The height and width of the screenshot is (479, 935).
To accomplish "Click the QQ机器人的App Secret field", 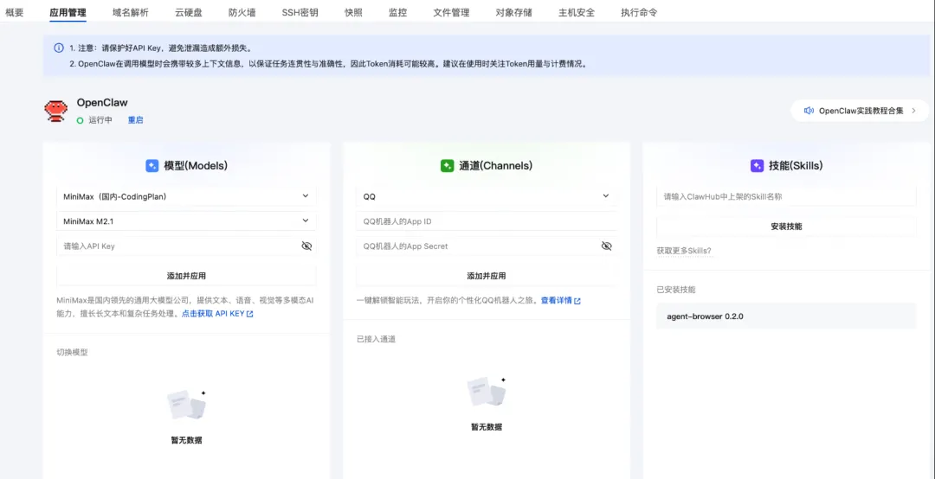I will point(487,246).
